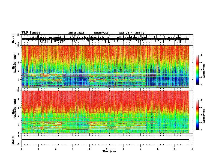The image size is (216, 167).
Task: Click the '4' kHz tick on ch.2 spectrogram
Action: 19,116
